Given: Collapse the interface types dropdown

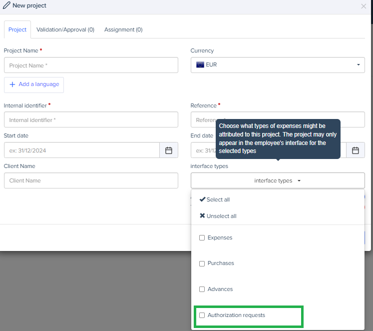Looking at the screenshot, I should [278, 180].
